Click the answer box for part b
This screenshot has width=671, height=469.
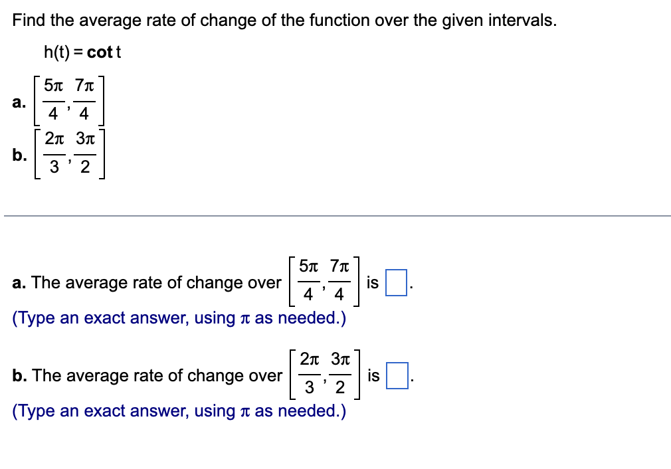(397, 376)
